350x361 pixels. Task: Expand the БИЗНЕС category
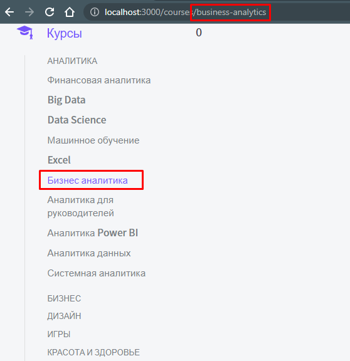pyautogui.click(x=64, y=298)
